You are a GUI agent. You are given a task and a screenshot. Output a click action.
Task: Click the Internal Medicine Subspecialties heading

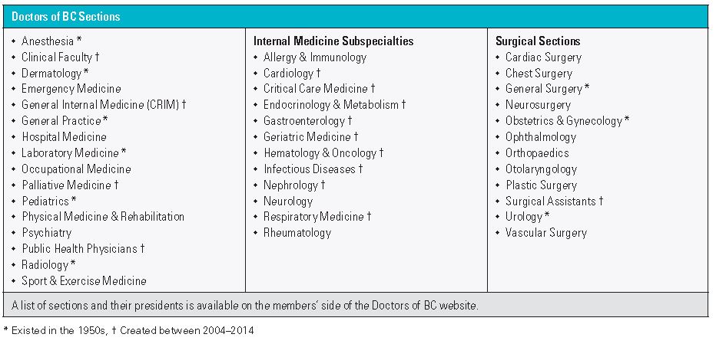coord(333,41)
